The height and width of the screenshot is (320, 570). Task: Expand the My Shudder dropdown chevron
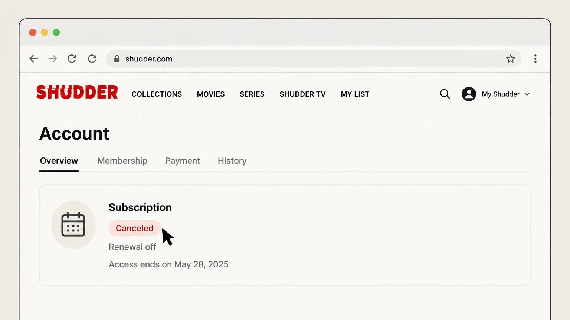coord(527,94)
